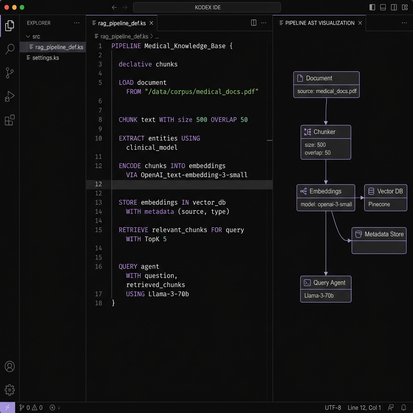
Task: Close the rag_pipeline_def.ks tab
Action: (152, 23)
